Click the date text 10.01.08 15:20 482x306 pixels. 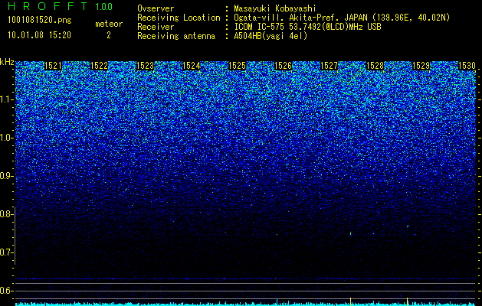tap(39, 35)
